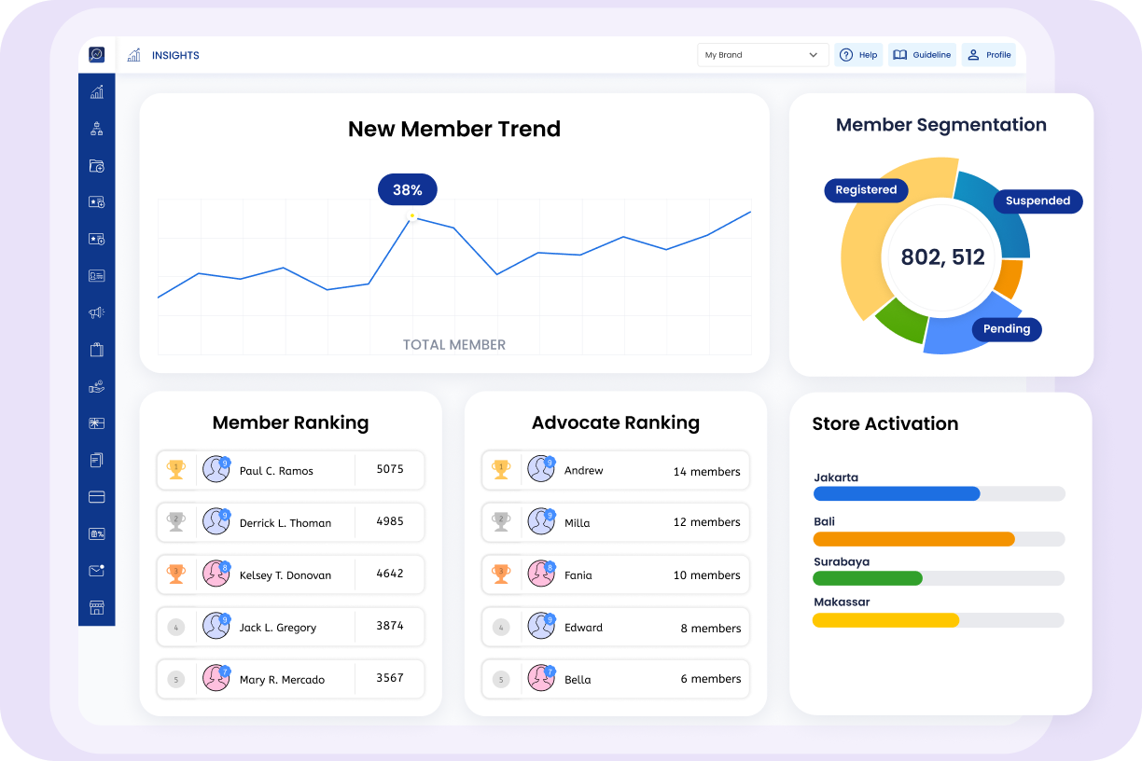Click the Advocate Ranking heading
The image size is (1142, 761).
point(616,423)
